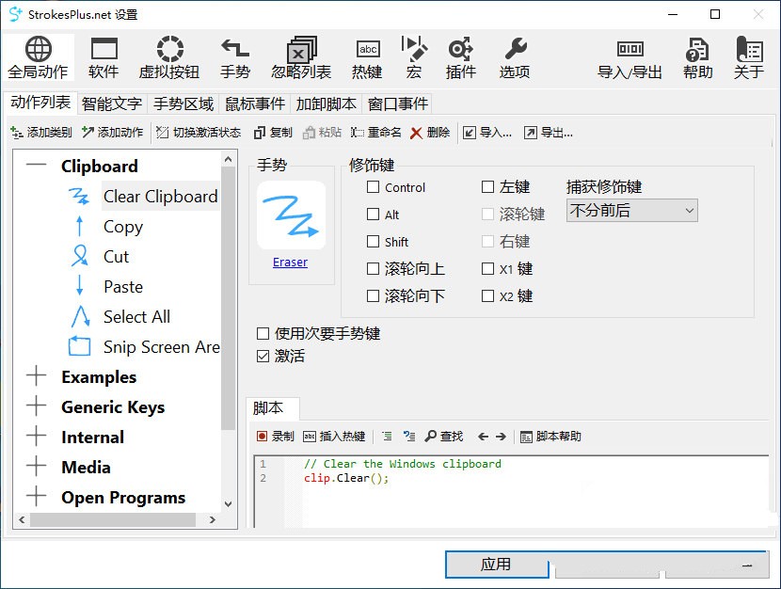Open the 捕获修饰键 dropdown showing 不分前后

631,211
